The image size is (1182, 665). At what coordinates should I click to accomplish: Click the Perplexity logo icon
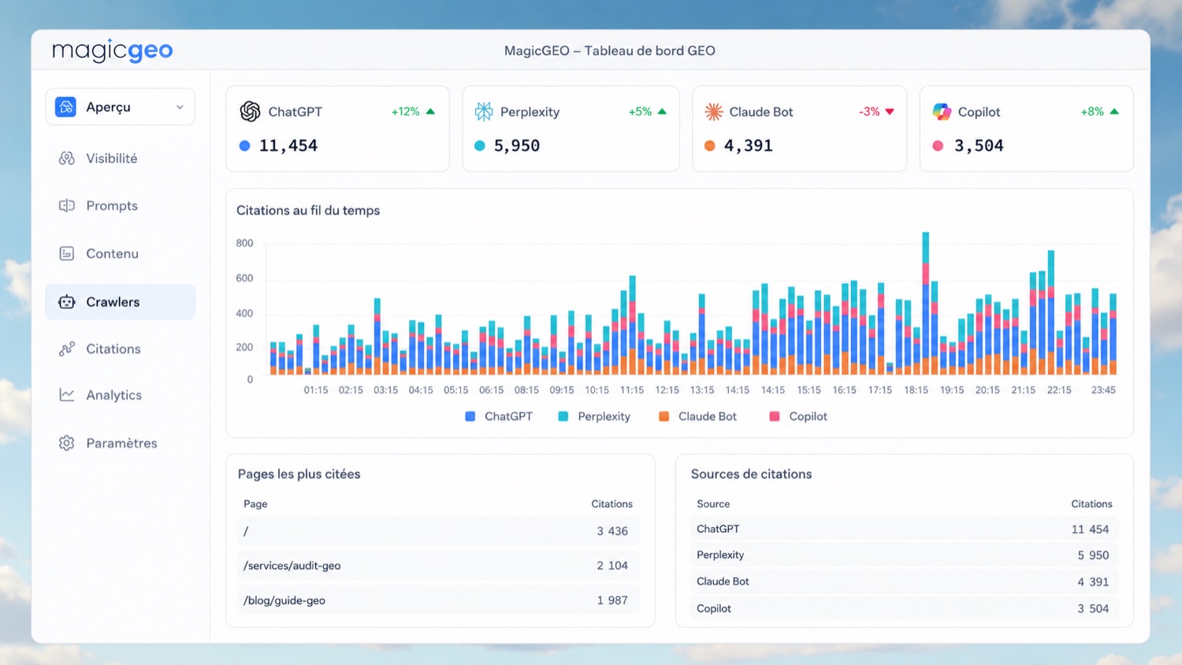(484, 112)
